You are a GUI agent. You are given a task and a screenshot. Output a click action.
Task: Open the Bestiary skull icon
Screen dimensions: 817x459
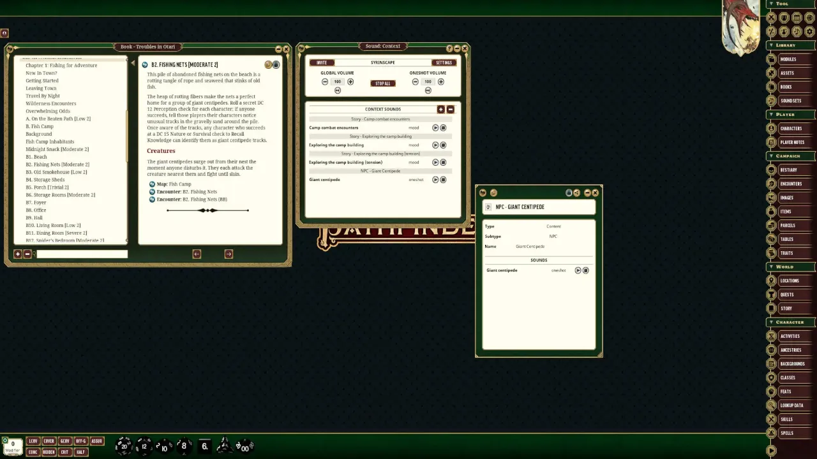[x=772, y=170]
